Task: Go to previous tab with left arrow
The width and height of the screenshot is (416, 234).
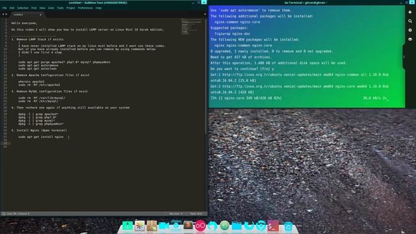Action: coord(3,14)
